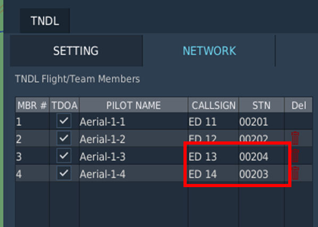Delete member Aerial-1-3 with trash icon
The image size is (318, 227).
(x=295, y=156)
